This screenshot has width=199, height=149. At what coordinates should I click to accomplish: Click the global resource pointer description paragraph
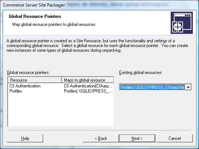(97, 46)
